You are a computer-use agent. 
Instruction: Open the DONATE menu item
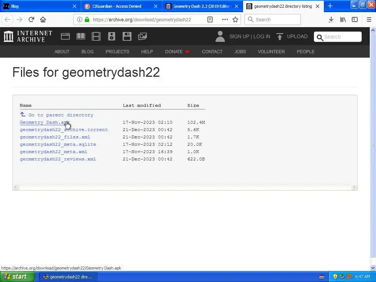coord(177,51)
